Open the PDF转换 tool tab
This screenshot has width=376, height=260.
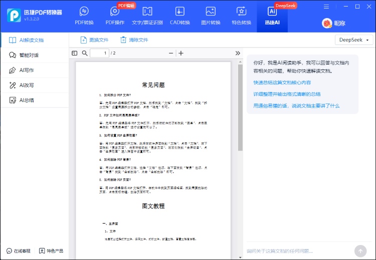click(x=84, y=16)
